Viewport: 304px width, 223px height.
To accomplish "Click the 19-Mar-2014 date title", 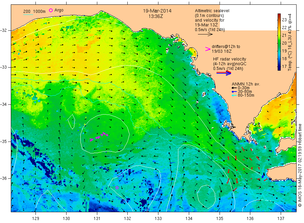I will tap(157, 11).
